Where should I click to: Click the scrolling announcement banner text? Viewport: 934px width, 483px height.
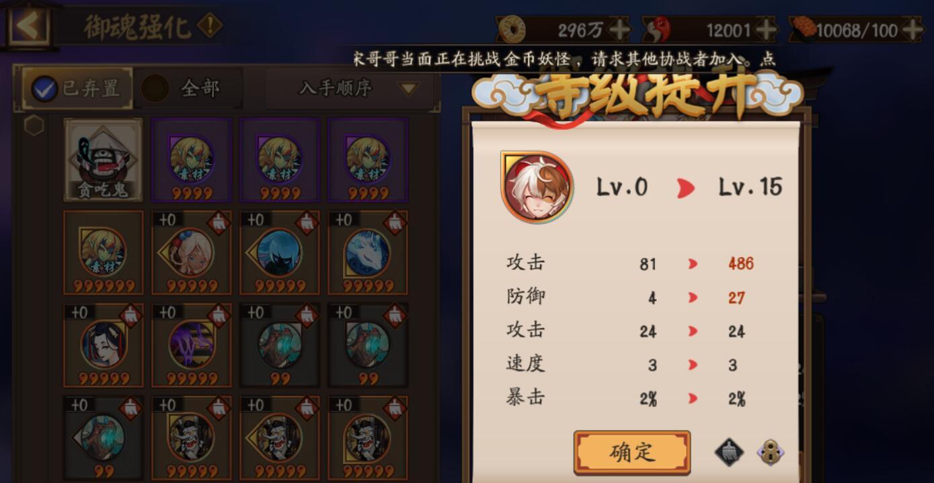(x=565, y=59)
